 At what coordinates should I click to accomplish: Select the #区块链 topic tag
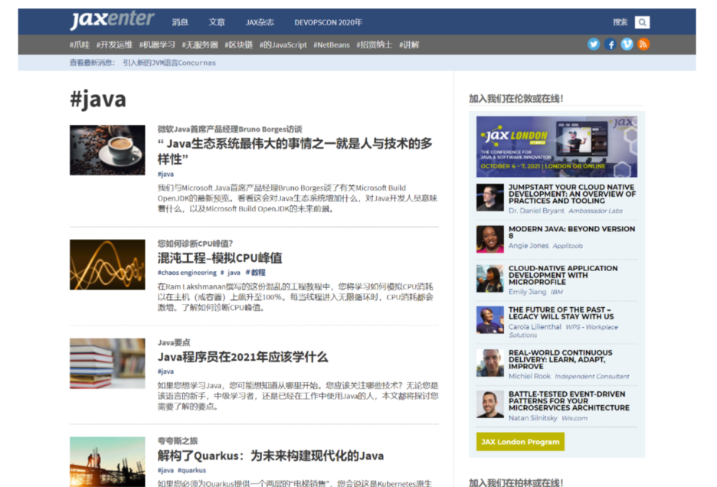pos(239,45)
